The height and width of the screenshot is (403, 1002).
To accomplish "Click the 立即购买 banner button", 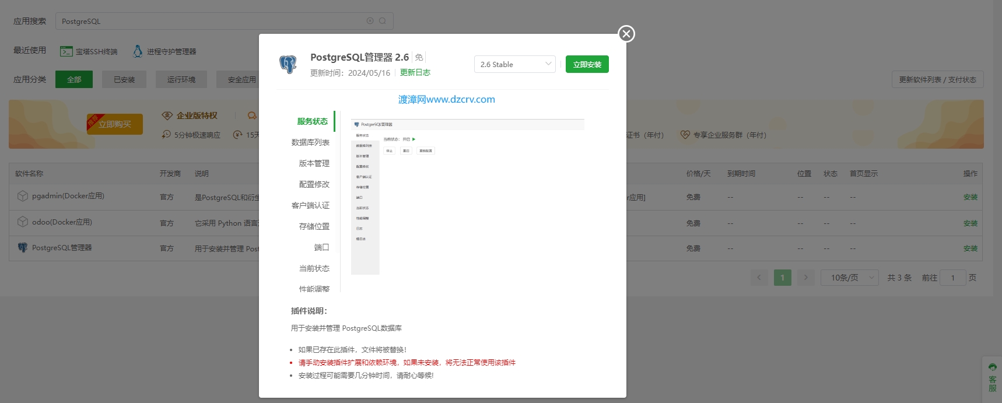I will [x=115, y=124].
